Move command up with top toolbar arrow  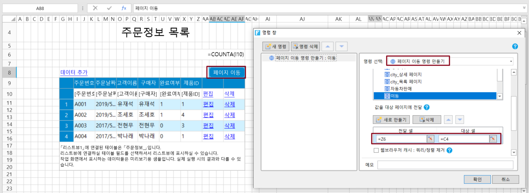point(328,46)
